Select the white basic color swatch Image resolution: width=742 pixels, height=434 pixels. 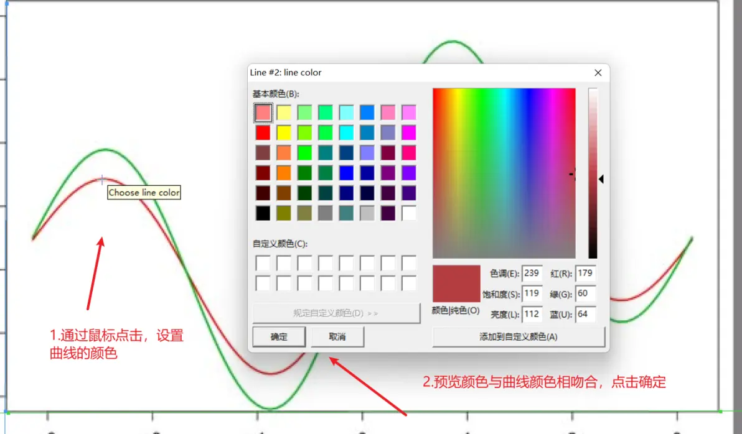pyautogui.click(x=409, y=213)
